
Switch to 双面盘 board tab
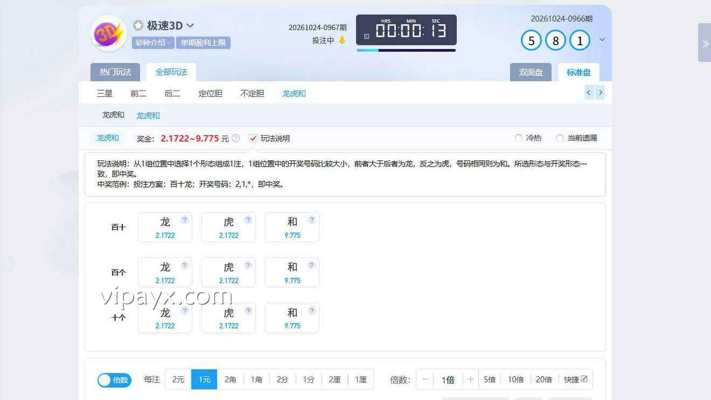coord(531,72)
